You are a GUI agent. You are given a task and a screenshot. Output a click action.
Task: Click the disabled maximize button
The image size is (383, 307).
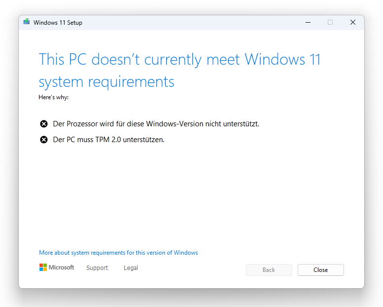click(330, 23)
